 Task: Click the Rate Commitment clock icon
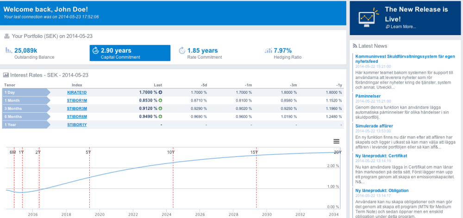(182, 50)
